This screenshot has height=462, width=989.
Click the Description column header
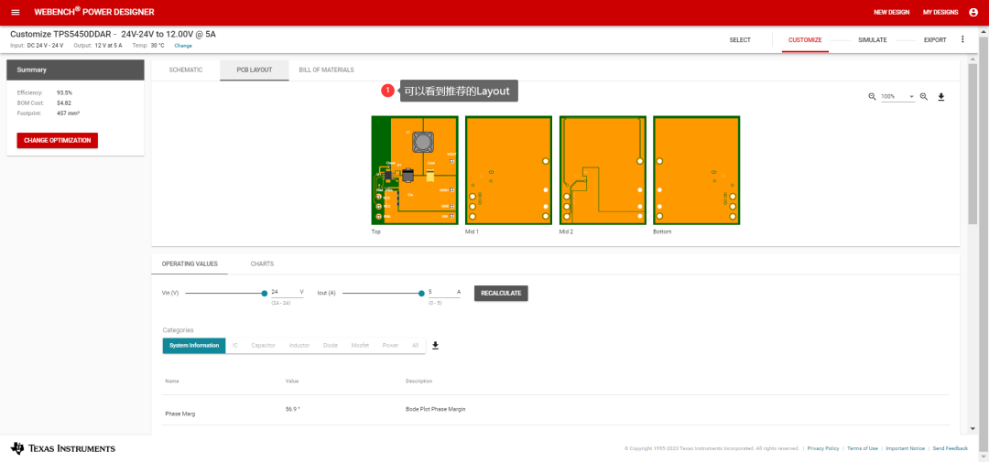[418, 381]
